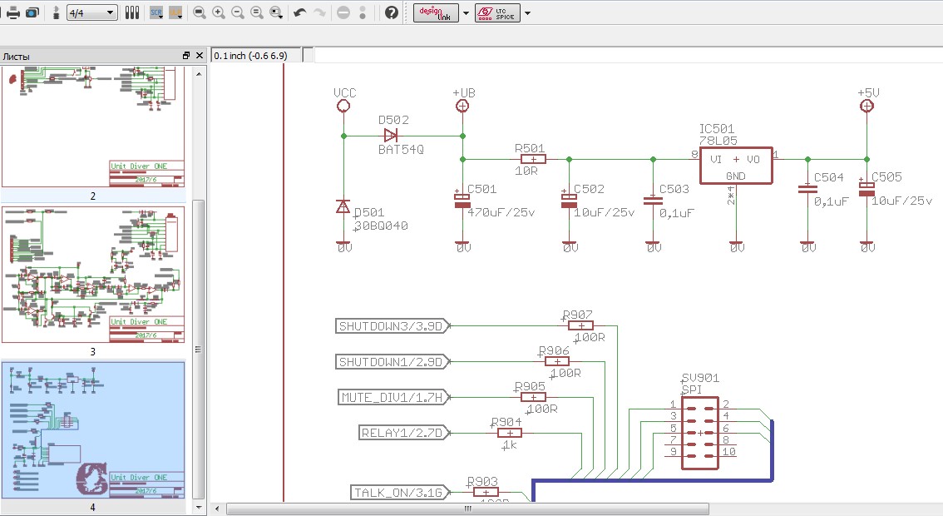Undock the Листы panel
Viewport: 943px width, 516px height.
186,55
